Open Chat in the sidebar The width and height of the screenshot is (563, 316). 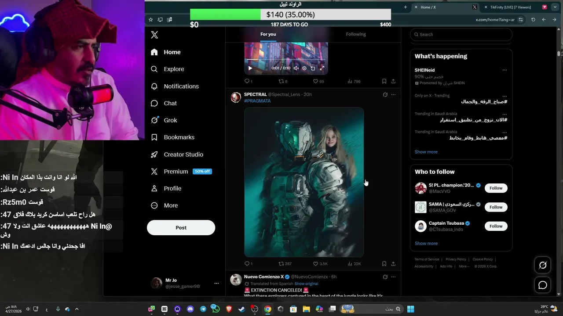coord(164,103)
